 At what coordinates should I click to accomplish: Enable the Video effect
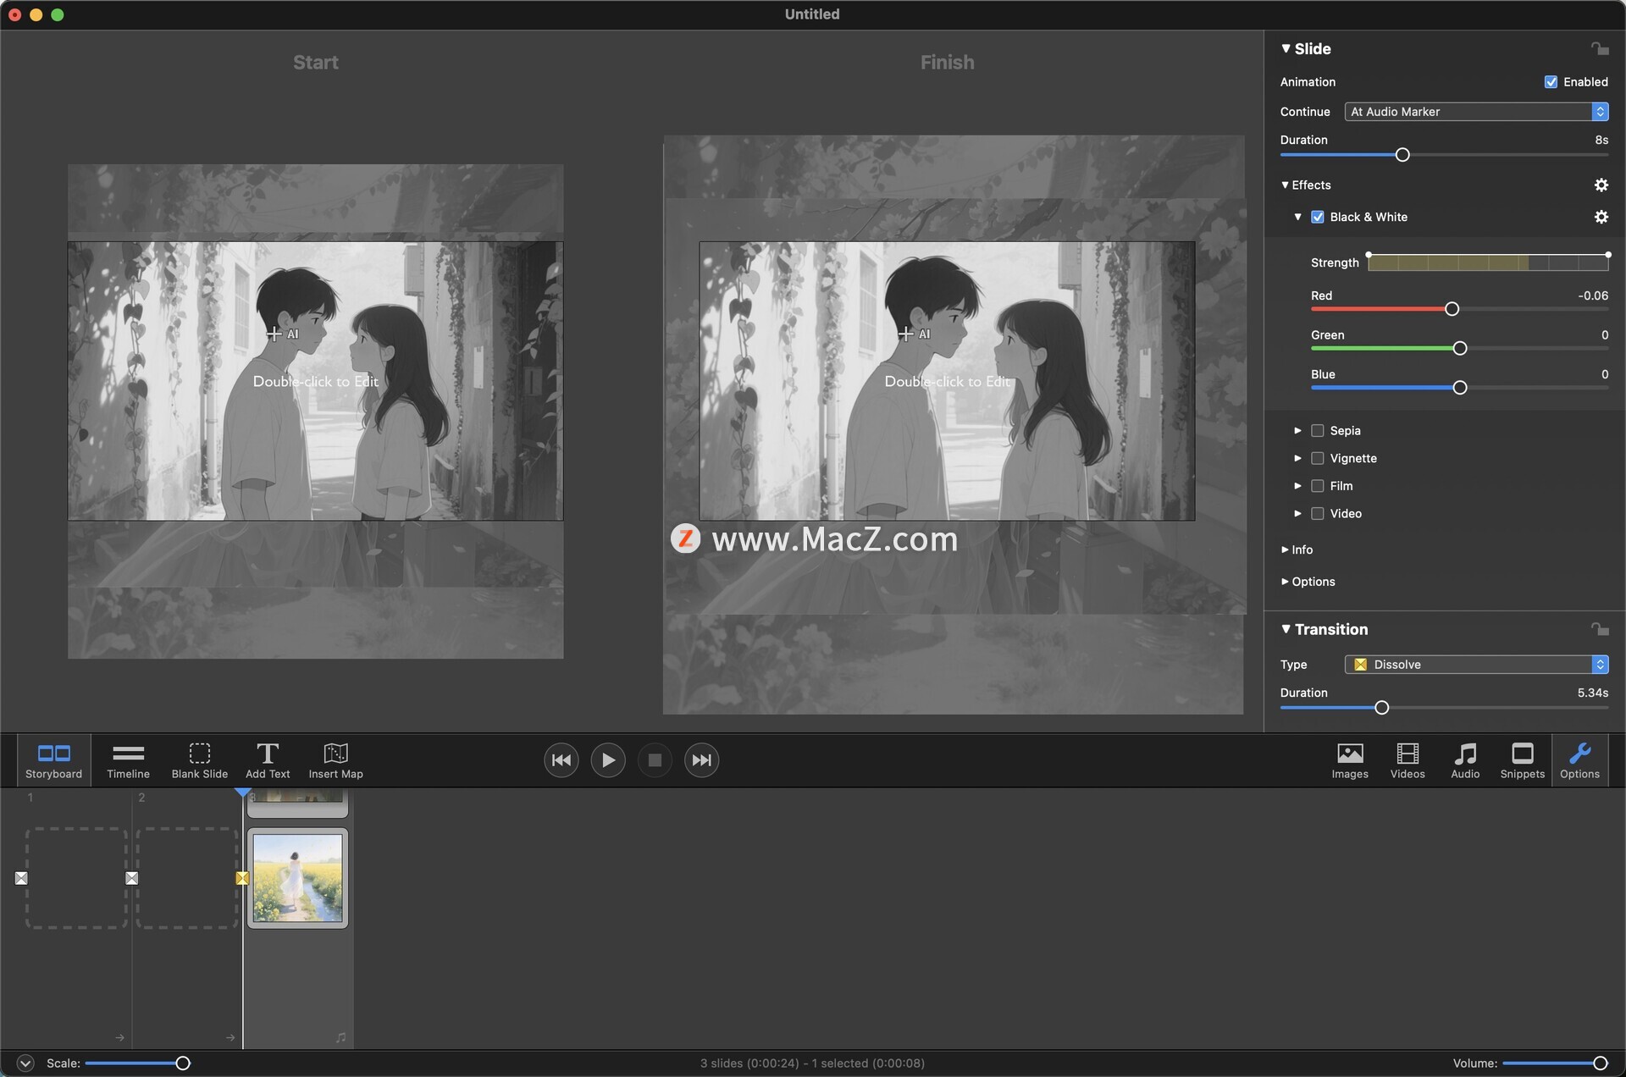[1317, 513]
